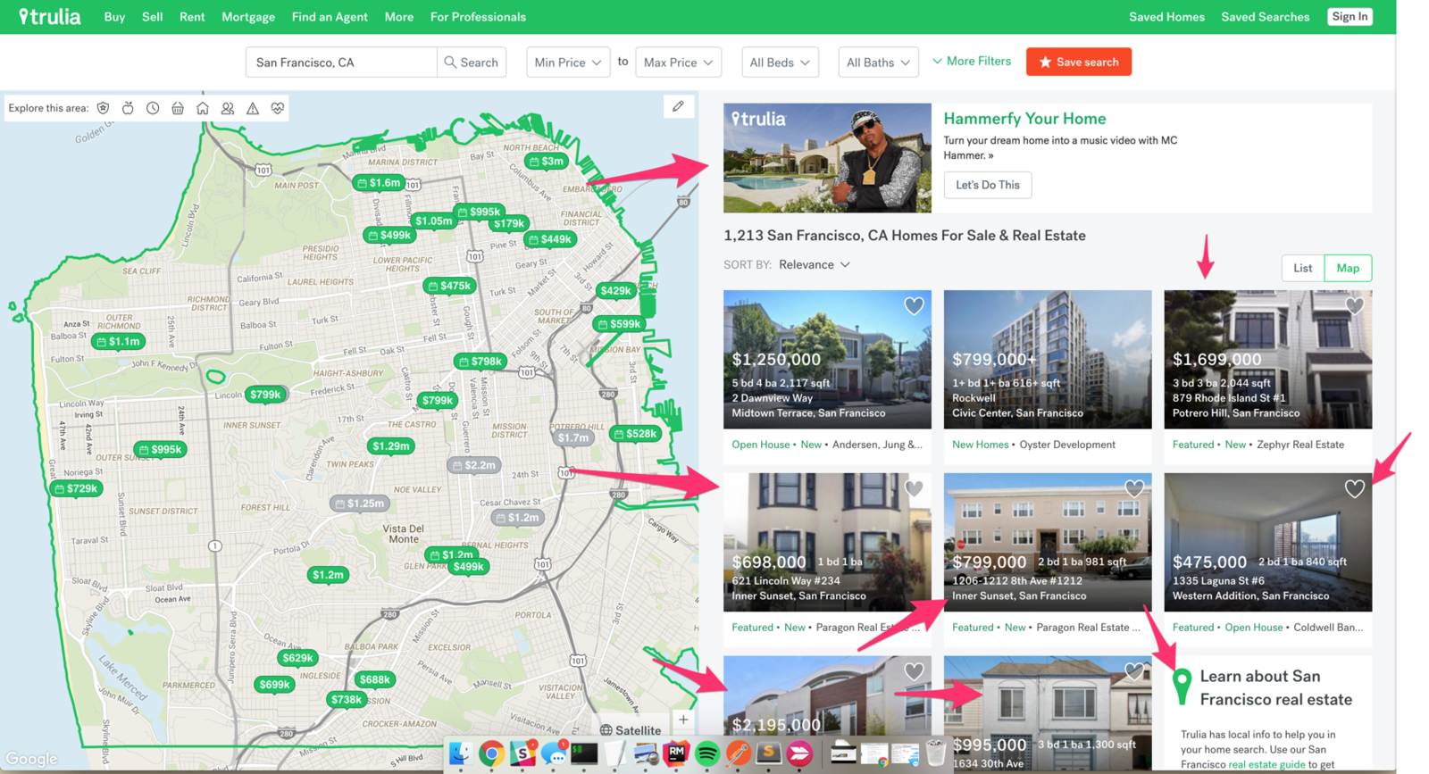Viewport: 1429px width, 774px height.
Task: Click the Sign In button
Action: click(1350, 16)
